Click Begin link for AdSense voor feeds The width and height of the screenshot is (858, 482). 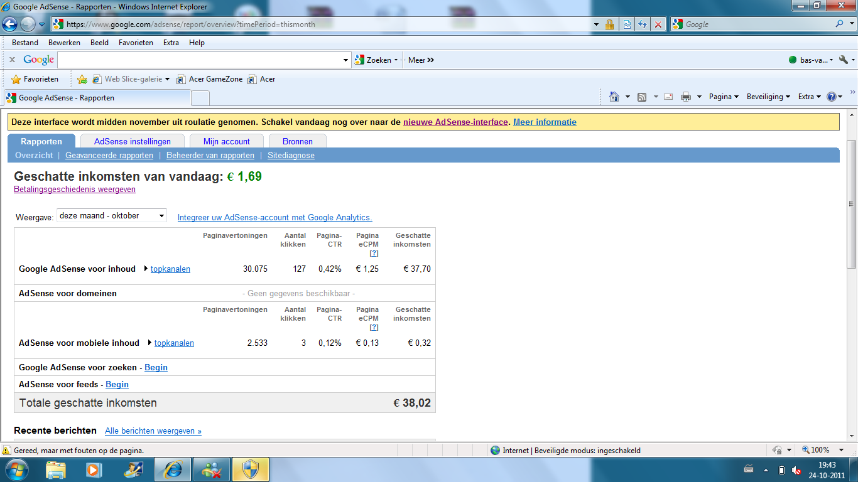[117, 385]
